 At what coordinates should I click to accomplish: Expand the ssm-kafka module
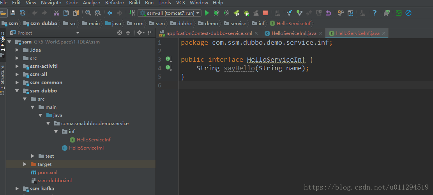point(17,189)
